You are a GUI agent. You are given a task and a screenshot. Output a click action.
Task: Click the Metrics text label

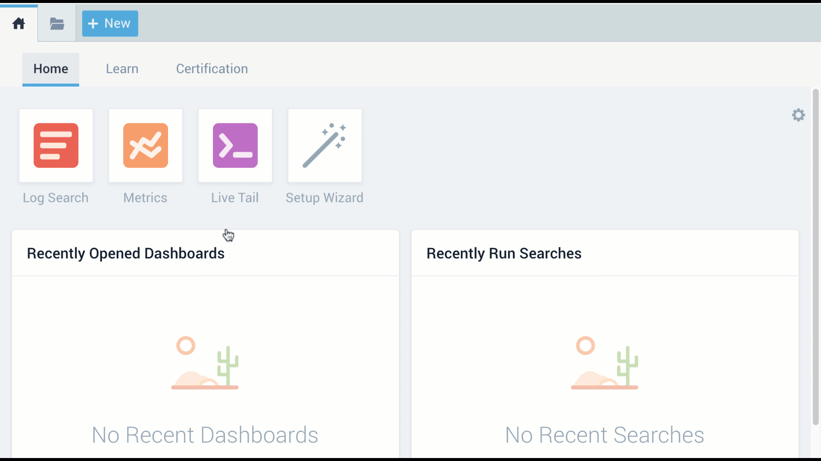(145, 198)
